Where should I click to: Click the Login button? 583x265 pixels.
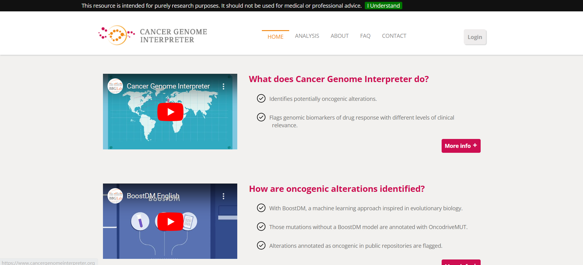click(x=475, y=37)
